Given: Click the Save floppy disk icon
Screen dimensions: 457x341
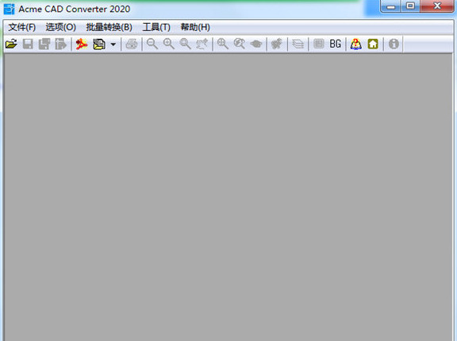Looking at the screenshot, I should click(28, 44).
